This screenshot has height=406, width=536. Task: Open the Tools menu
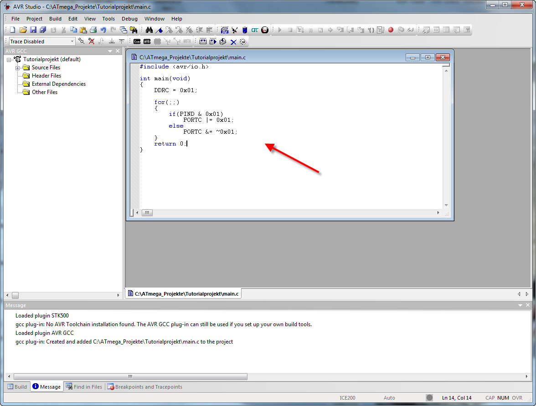click(x=108, y=19)
